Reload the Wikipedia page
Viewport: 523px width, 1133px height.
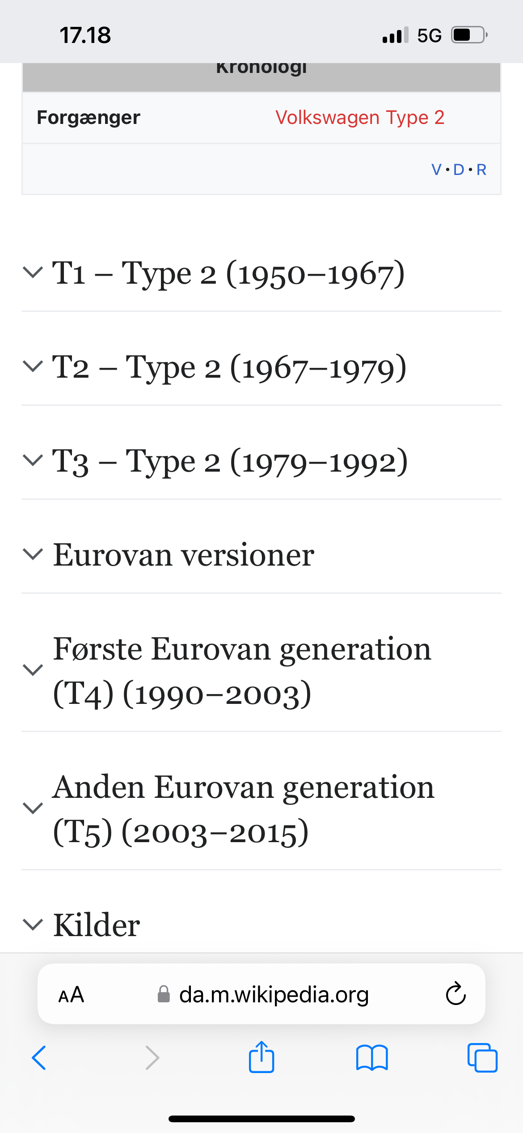pyautogui.click(x=456, y=994)
